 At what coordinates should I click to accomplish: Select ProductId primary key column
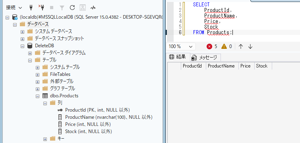(98, 110)
